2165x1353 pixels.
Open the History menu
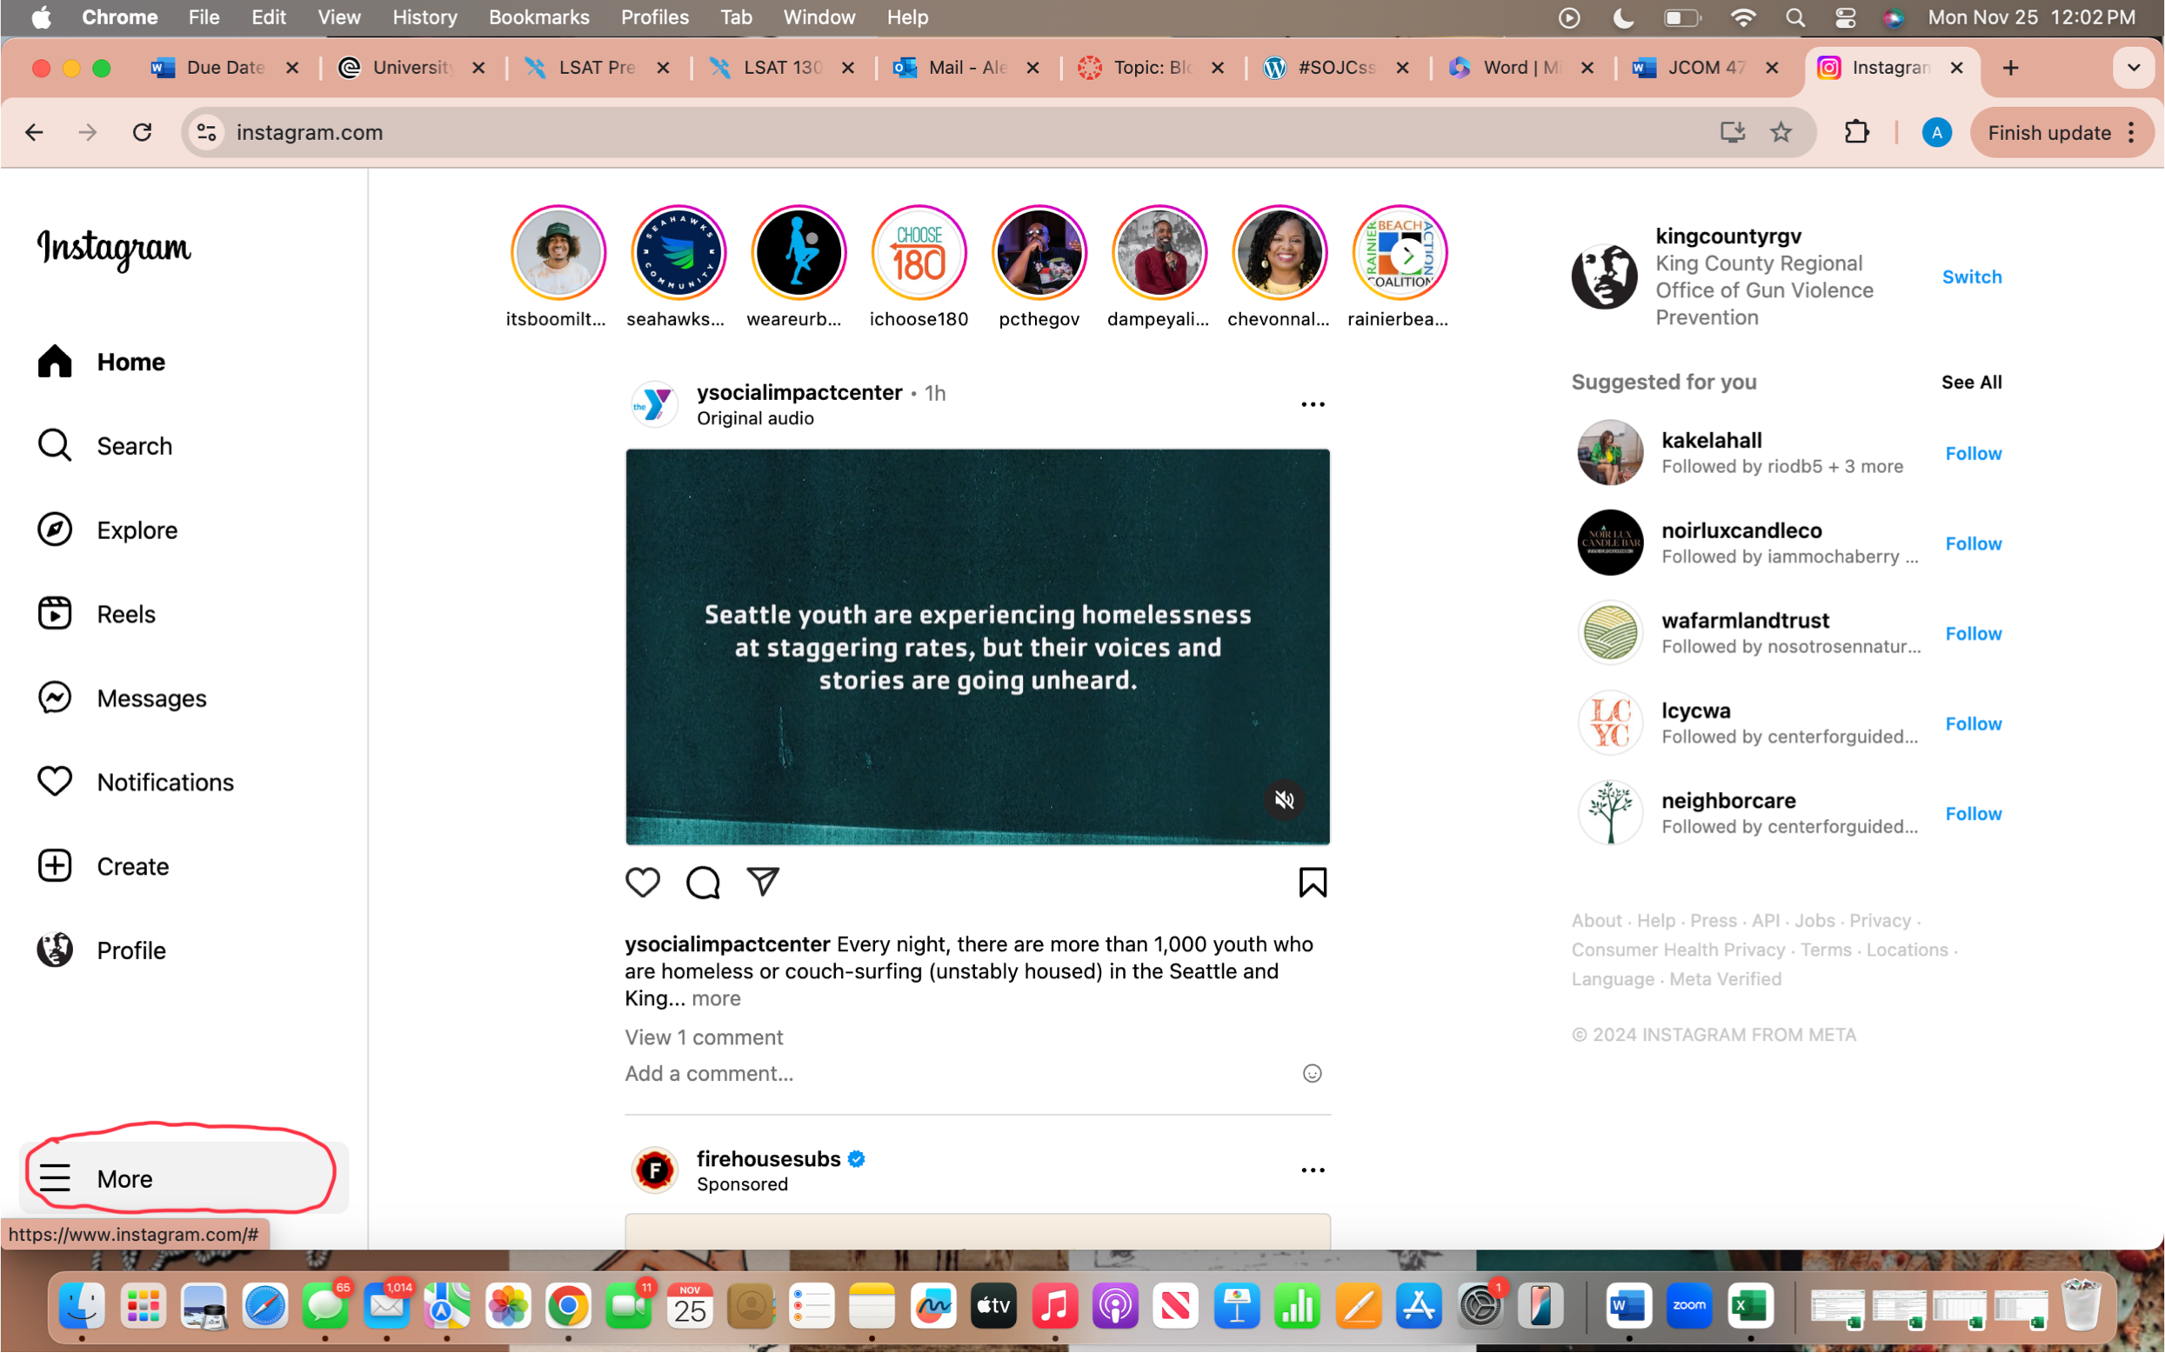[x=424, y=17]
